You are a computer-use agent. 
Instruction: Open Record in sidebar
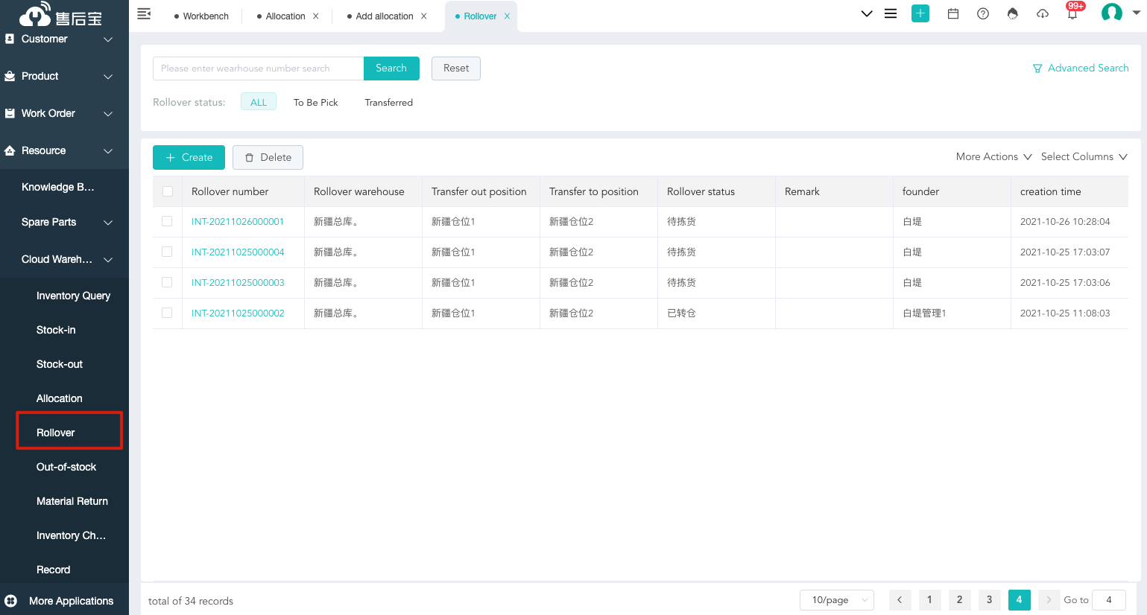coord(54,570)
